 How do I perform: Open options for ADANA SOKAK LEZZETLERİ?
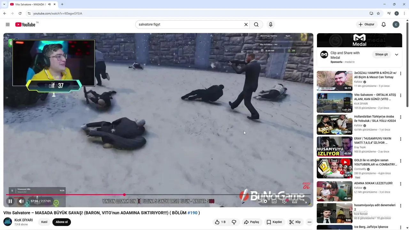click(x=401, y=184)
